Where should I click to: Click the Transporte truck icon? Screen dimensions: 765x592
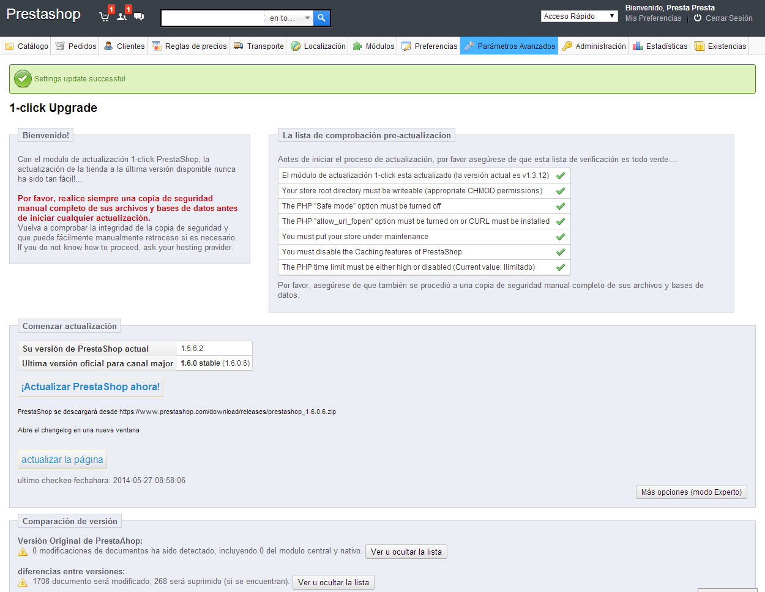pyautogui.click(x=239, y=46)
